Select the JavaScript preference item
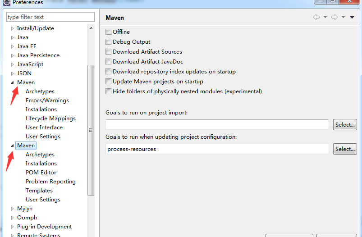This screenshot has height=237, width=362. pos(30,64)
